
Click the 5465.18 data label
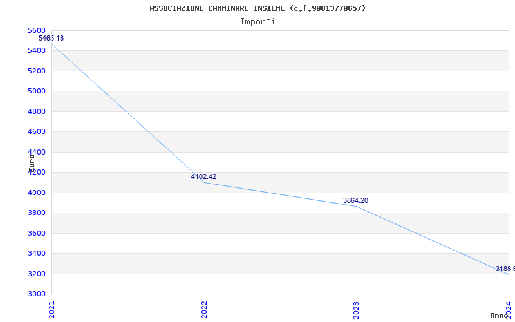pos(51,38)
